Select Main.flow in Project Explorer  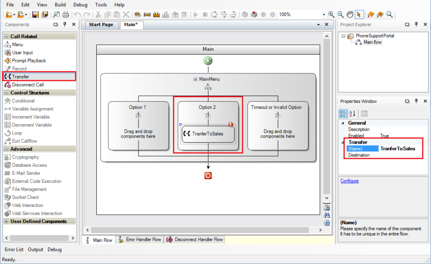[372, 42]
